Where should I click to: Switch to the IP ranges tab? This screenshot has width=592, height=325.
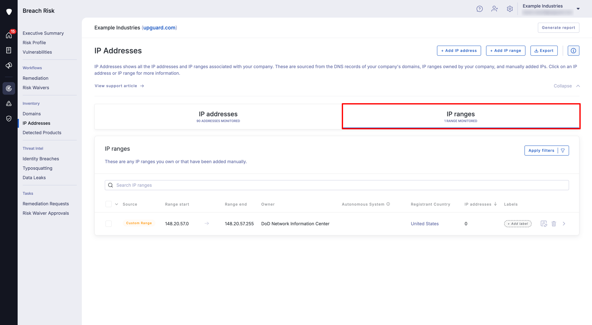(460, 116)
